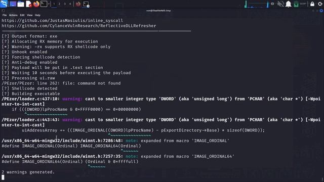Switch to workspace 3

click(x=65, y=4)
